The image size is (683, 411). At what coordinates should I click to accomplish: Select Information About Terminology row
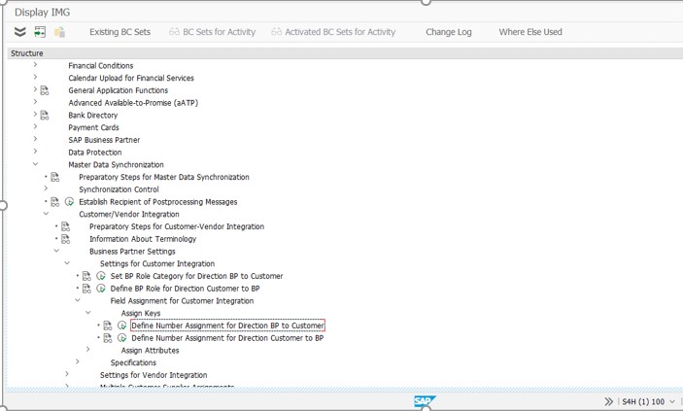coord(143,239)
